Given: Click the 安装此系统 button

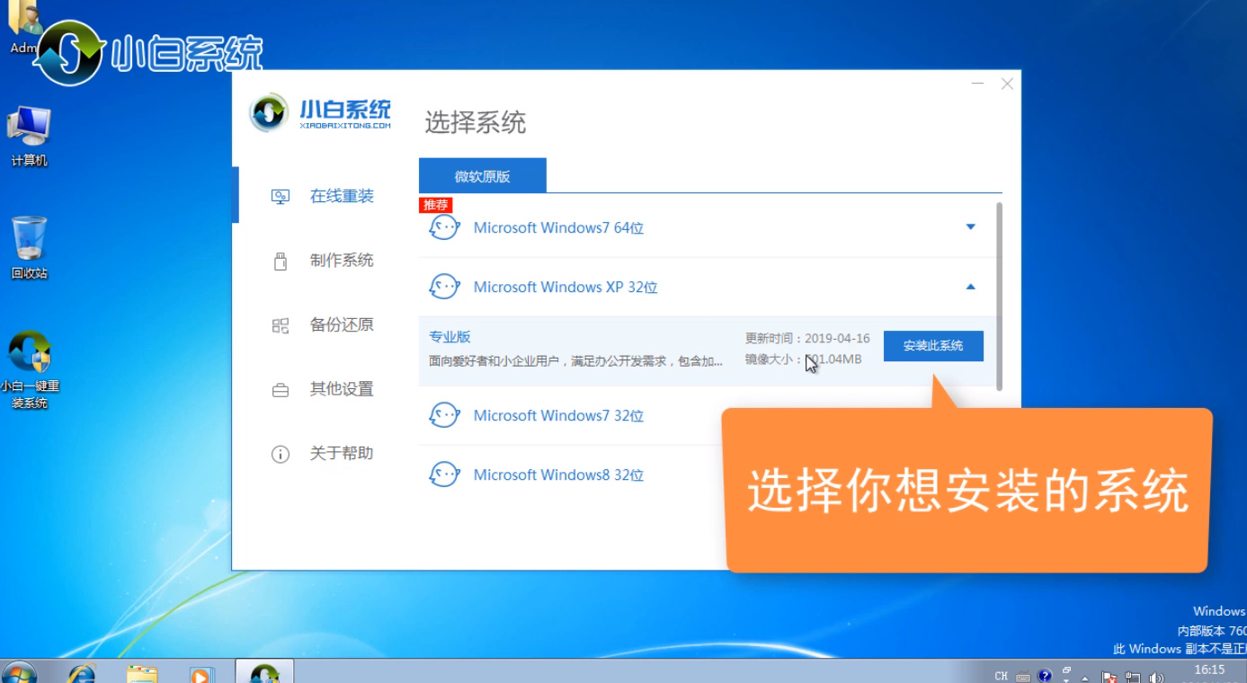Looking at the screenshot, I should (933, 346).
